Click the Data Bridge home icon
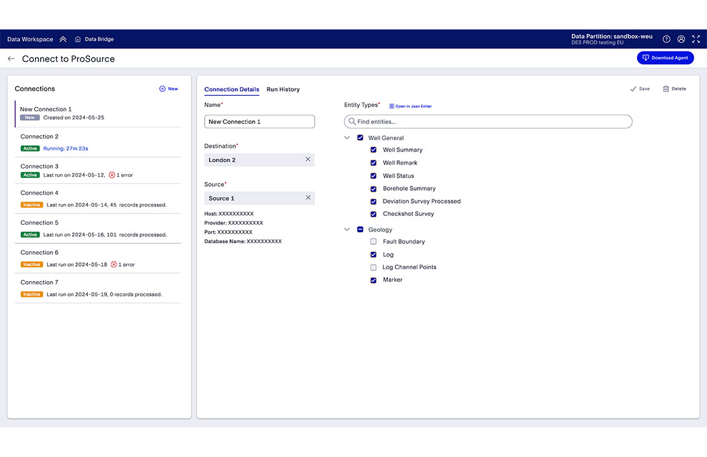This screenshot has height=457, width=707. [78, 39]
